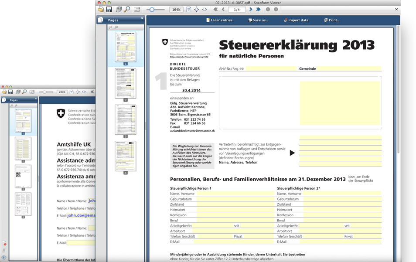The width and height of the screenshot is (416, 262).
Task: Click the info icon at bottom-left of Amtshilfe window
Action: pyautogui.click(x=4, y=257)
